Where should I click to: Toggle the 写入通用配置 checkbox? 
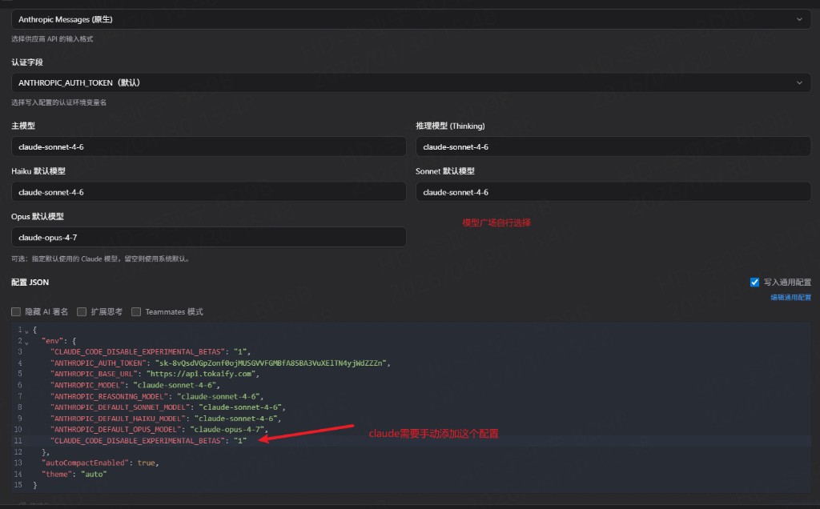coord(754,283)
